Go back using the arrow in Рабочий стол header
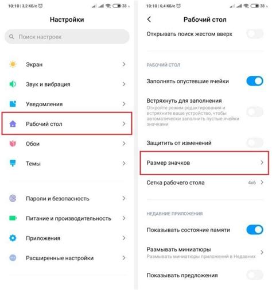This screenshot has width=272, height=290. [x=149, y=20]
